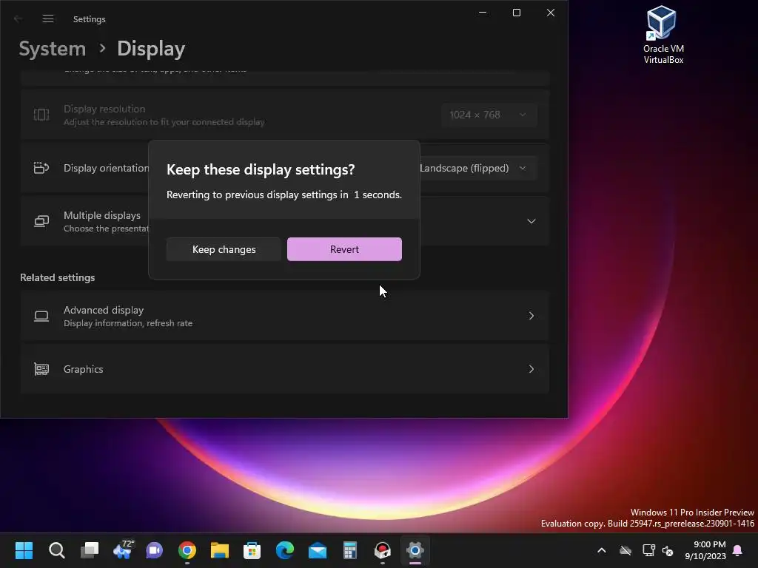This screenshot has height=568, width=758.
Task: Click the Graphics card icon
Action: (x=41, y=369)
